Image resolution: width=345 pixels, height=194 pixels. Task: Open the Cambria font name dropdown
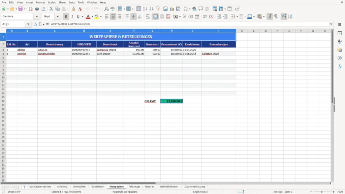tap(37, 16)
